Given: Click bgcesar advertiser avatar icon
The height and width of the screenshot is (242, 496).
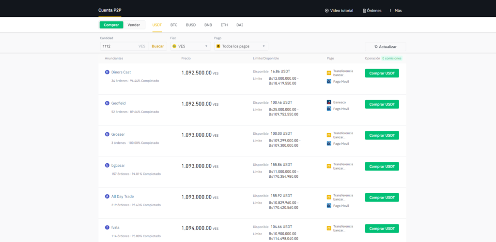Looking at the screenshot, I should pos(107,165).
